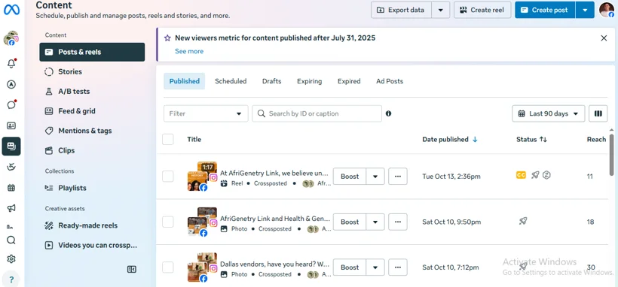Click the Create post button
618x287 pixels.
545,10
